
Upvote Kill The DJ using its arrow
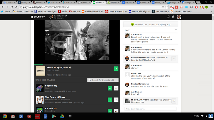(116, 111)
